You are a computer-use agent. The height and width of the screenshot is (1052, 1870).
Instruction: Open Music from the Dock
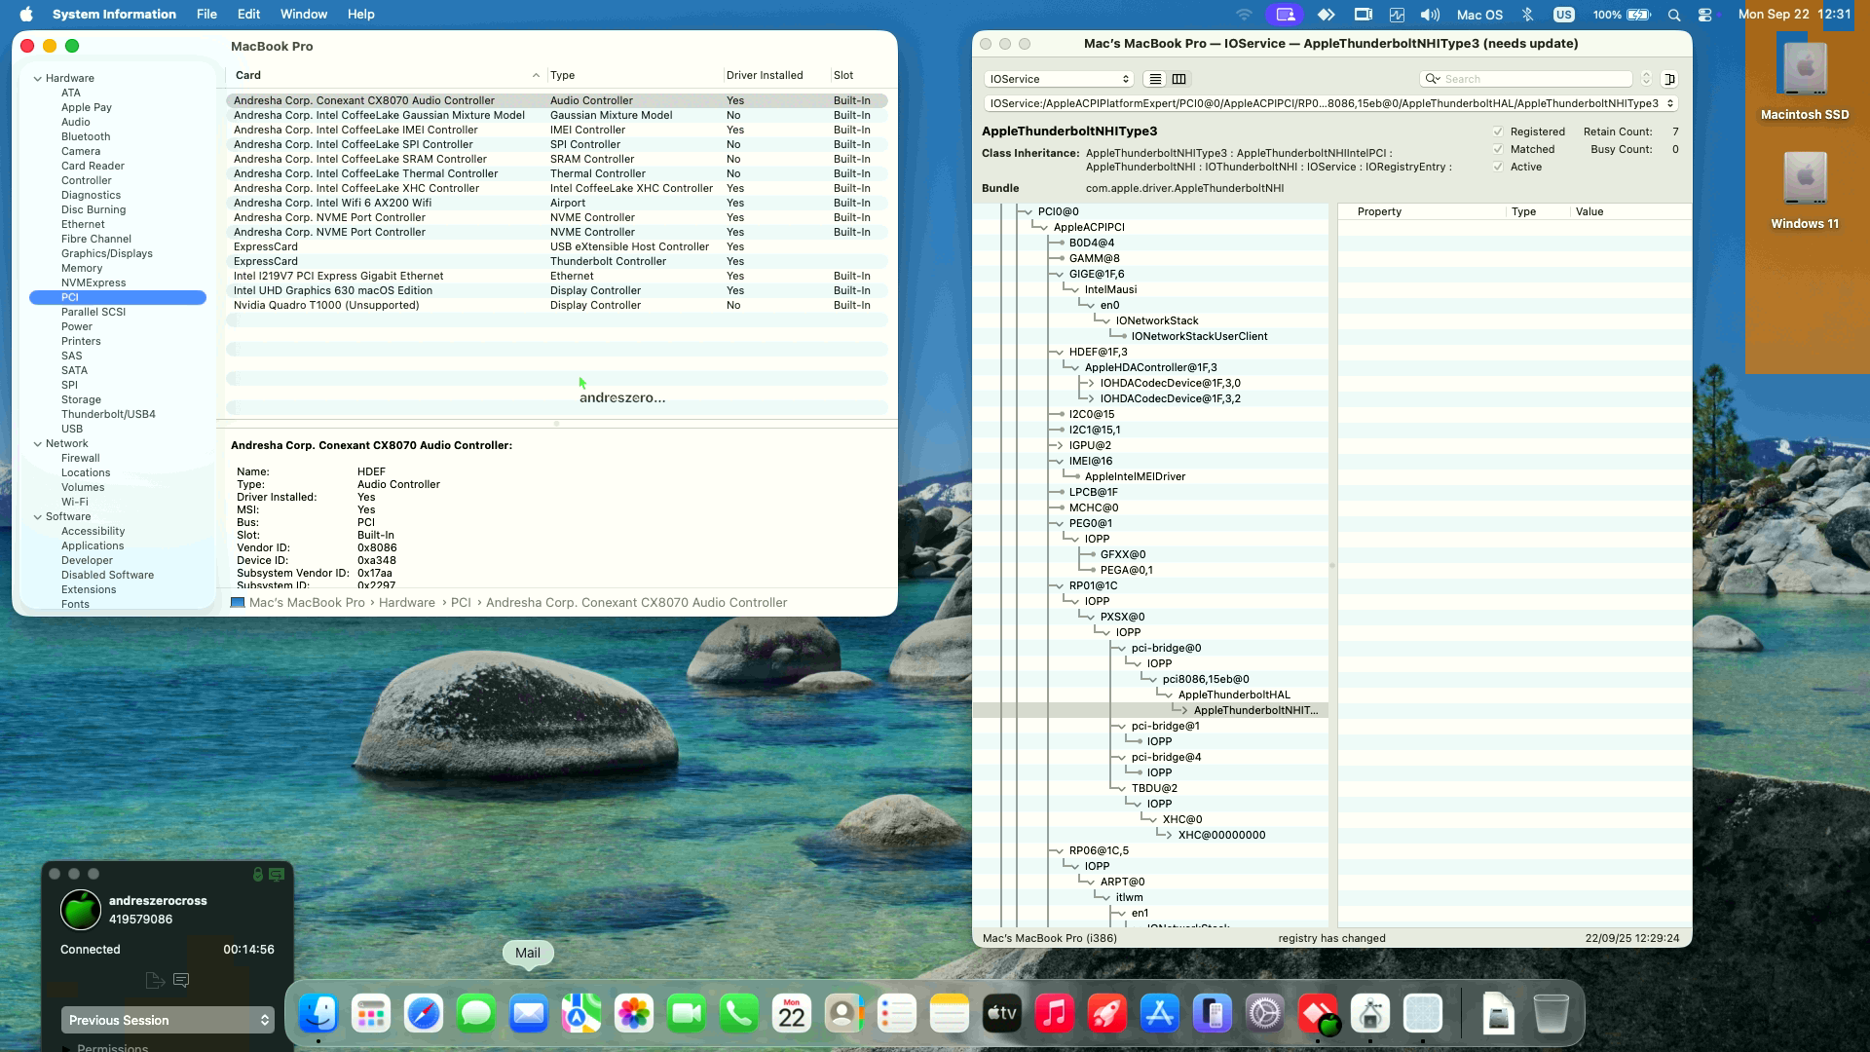point(1055,1014)
